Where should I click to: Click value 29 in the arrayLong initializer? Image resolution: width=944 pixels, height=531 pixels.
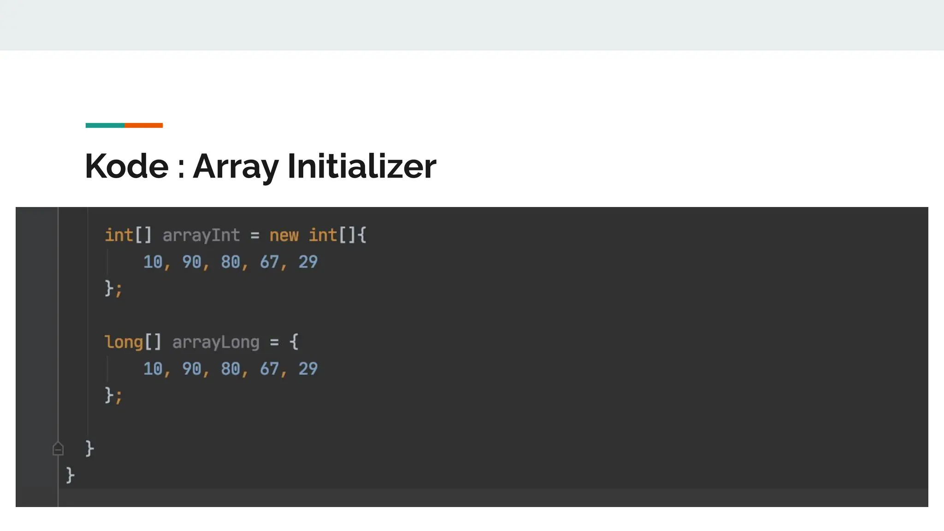pyautogui.click(x=308, y=369)
